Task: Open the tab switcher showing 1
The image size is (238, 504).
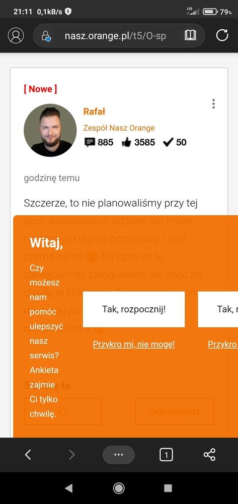Action: [x=166, y=455]
